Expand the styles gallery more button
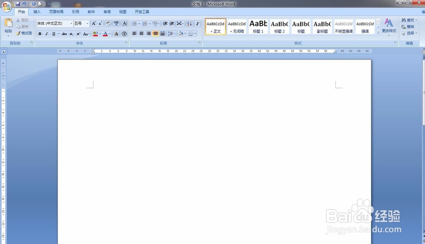The width and height of the screenshot is (425, 244). click(x=378, y=32)
